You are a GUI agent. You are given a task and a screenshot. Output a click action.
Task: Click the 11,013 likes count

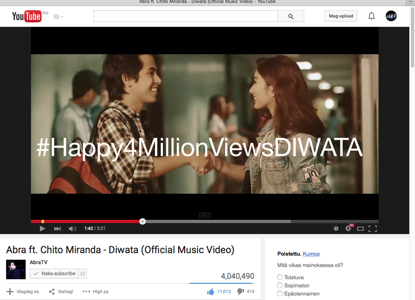[x=224, y=291]
